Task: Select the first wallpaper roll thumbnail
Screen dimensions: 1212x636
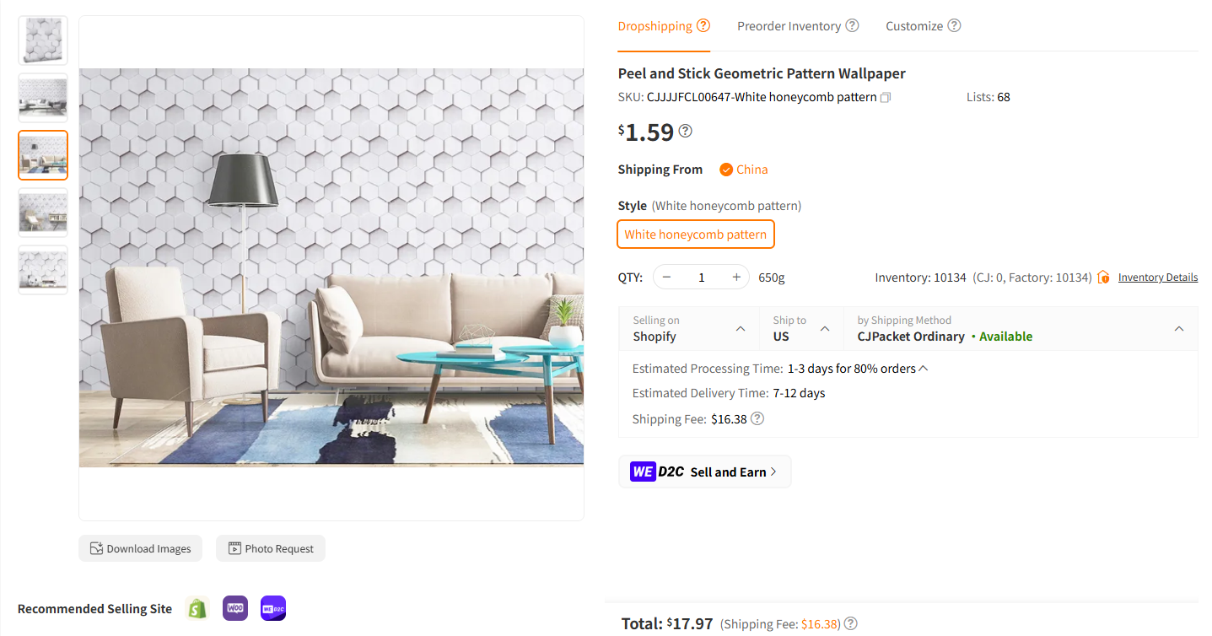Action: (x=43, y=40)
